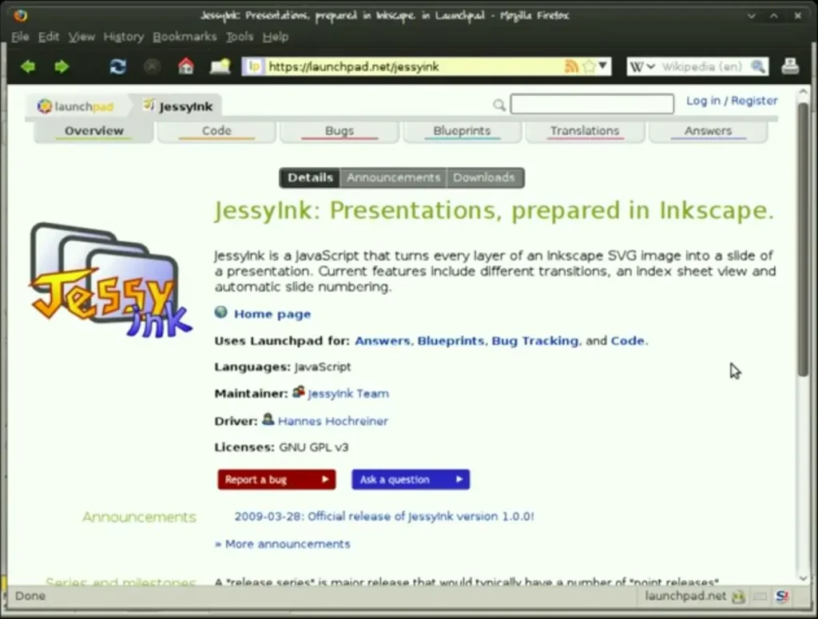Open the Hannes Hochreiner driver link
Image resolution: width=818 pixels, height=619 pixels.
click(x=333, y=421)
